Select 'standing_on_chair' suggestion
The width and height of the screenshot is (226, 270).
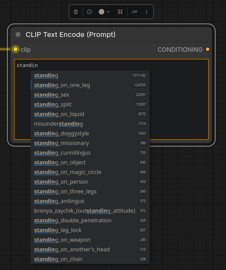coord(90,259)
